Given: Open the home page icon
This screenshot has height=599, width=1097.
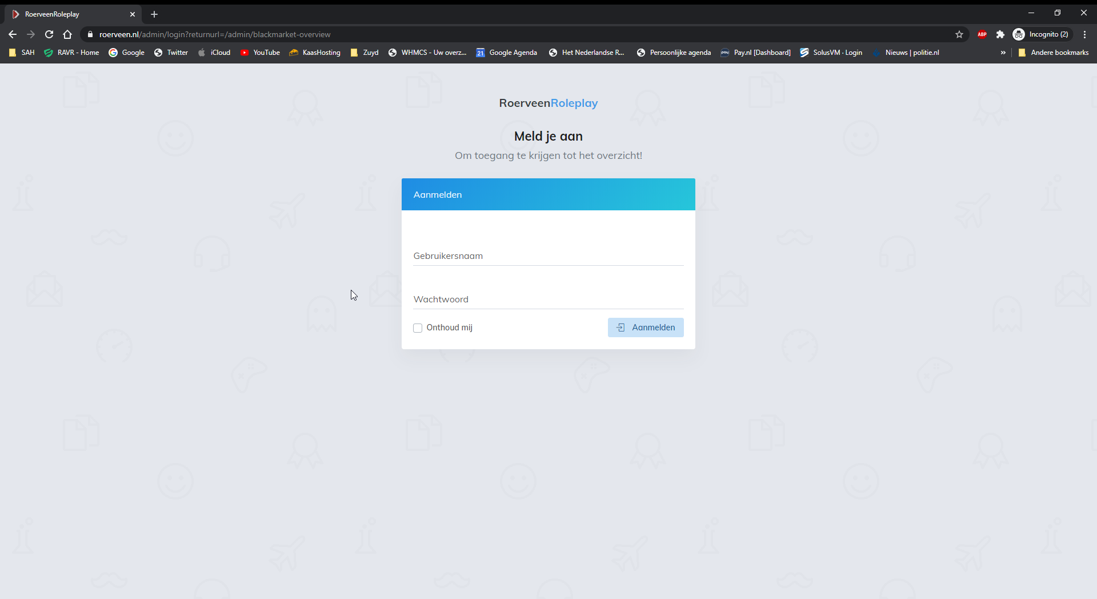Looking at the screenshot, I should 67,34.
